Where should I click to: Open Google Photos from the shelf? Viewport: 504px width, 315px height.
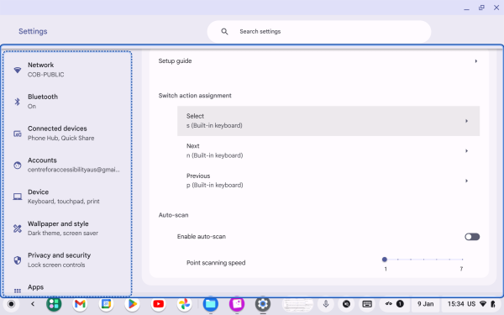tap(185, 304)
